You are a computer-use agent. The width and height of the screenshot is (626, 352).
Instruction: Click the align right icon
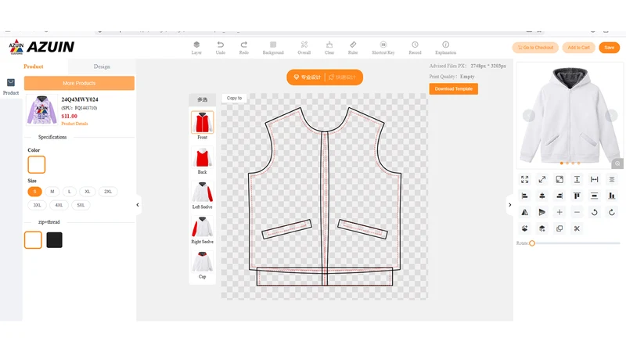click(559, 196)
